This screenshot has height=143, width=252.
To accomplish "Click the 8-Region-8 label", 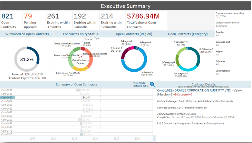I will (x=127, y=41).
